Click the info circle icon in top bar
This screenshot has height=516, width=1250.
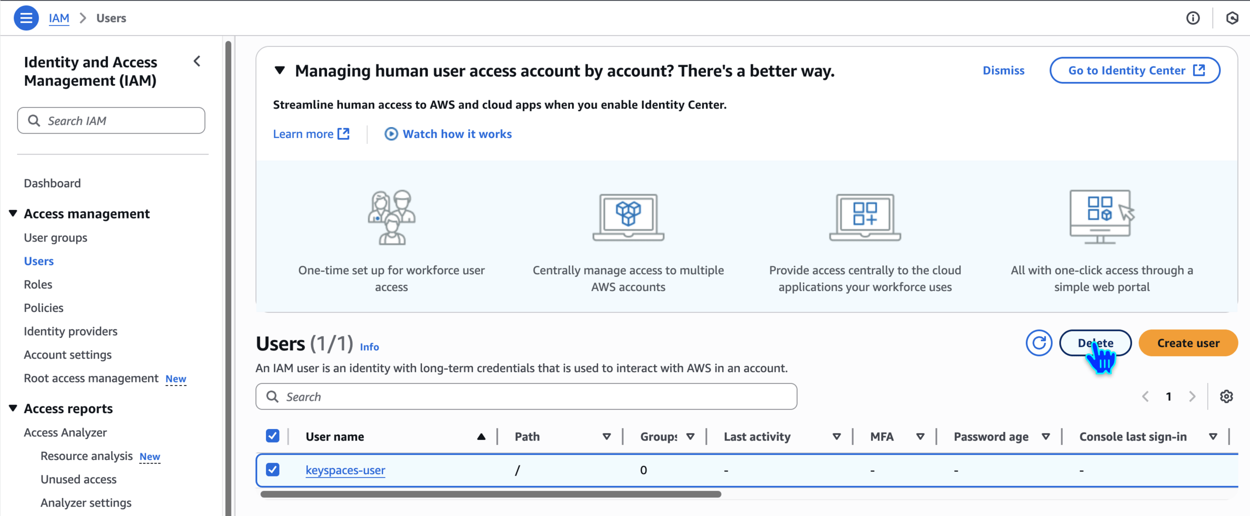1193,18
